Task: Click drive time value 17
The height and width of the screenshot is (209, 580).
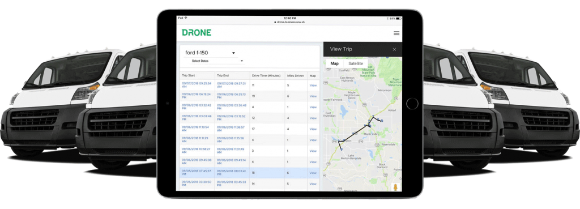Action: 253,129
